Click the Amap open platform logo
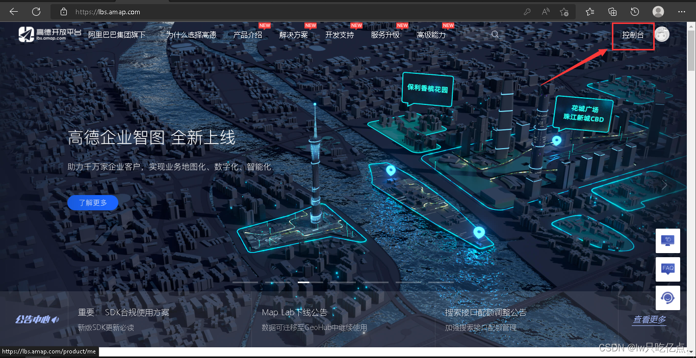Viewport: 696px width, 358px height. [x=50, y=34]
